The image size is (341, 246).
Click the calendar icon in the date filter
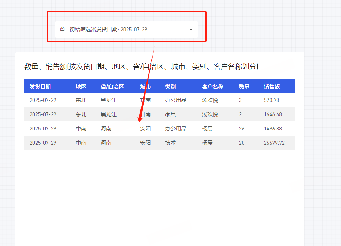click(x=63, y=30)
